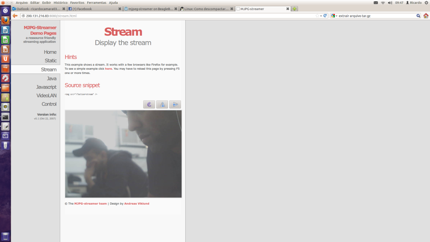Click the Firefox back arrow button
This screenshot has width=430, height=242.
[15, 16]
